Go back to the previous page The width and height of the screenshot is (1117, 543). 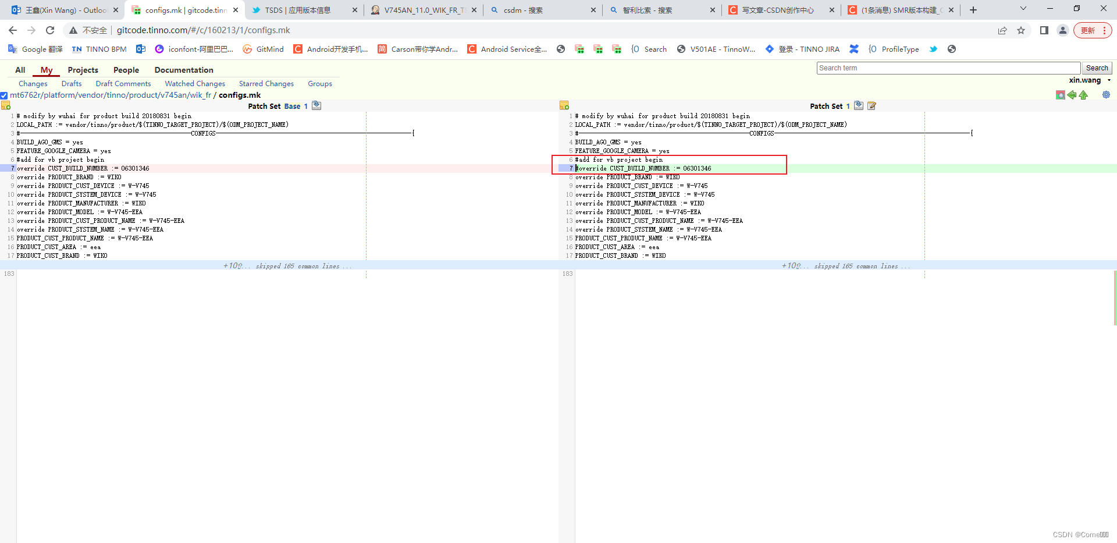(x=13, y=30)
